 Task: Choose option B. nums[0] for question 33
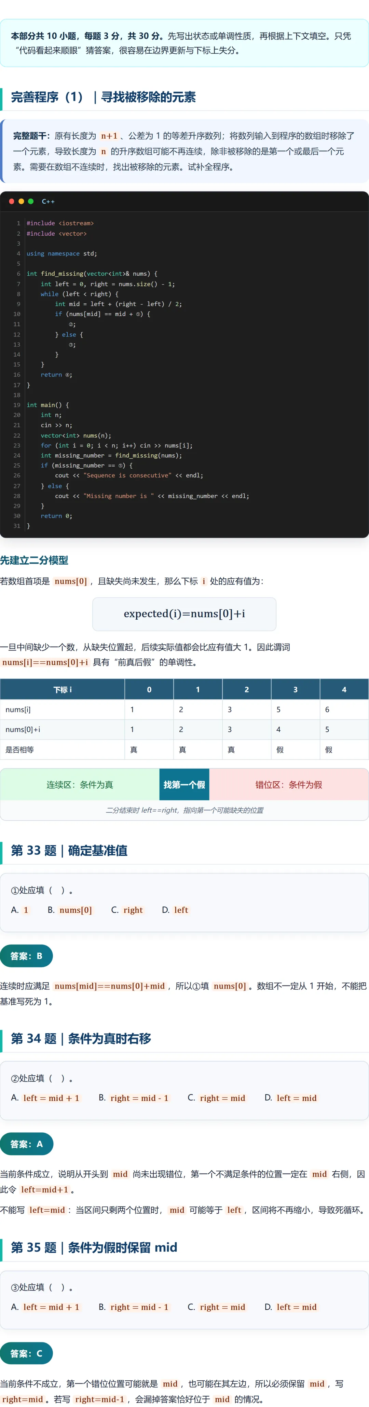click(x=70, y=910)
